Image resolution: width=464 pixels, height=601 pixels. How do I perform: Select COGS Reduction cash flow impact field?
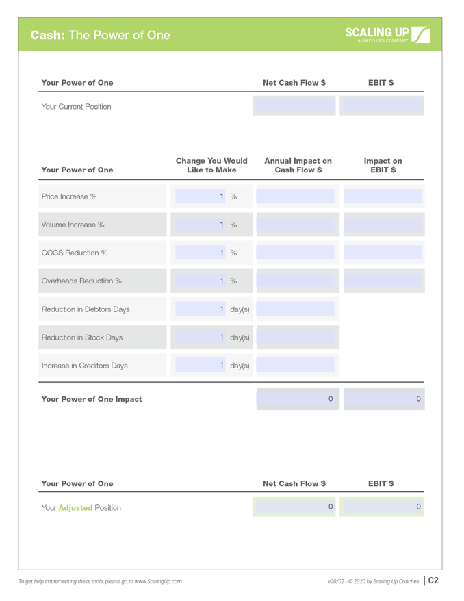coord(295,252)
